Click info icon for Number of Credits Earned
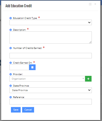This screenshot has height=121, width=102. pos(10,48)
